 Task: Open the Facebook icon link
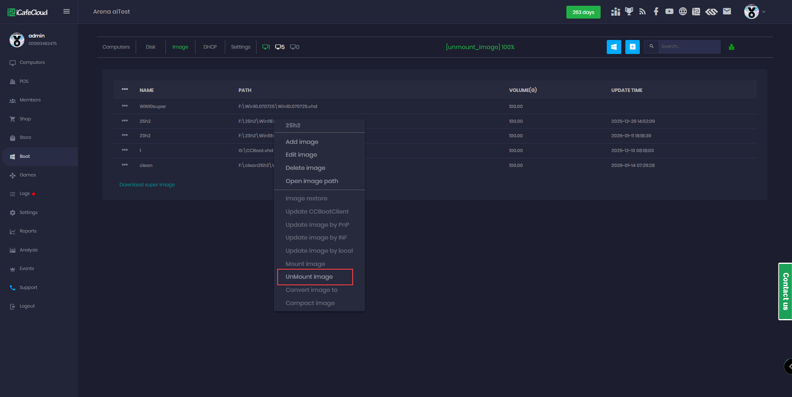click(656, 12)
